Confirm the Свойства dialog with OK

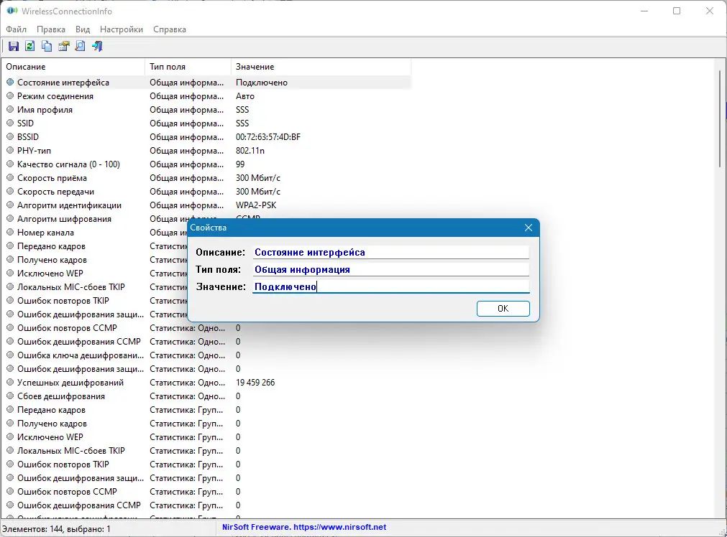pos(503,308)
